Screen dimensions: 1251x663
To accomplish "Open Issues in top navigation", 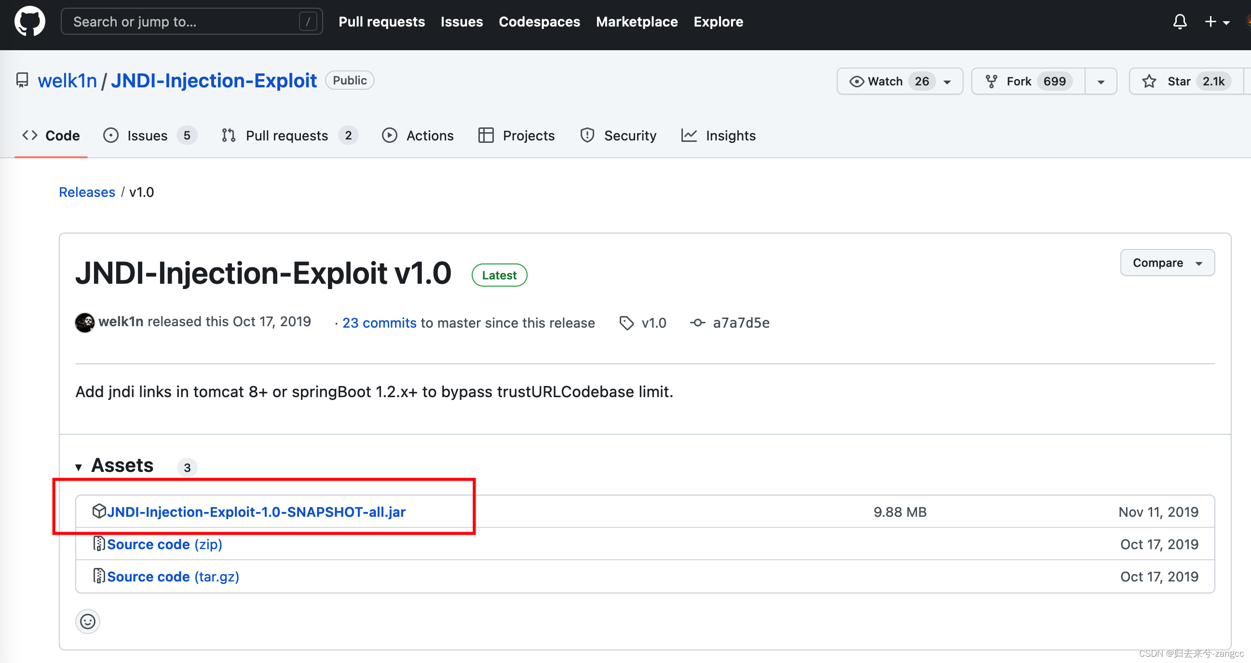I will (x=462, y=22).
